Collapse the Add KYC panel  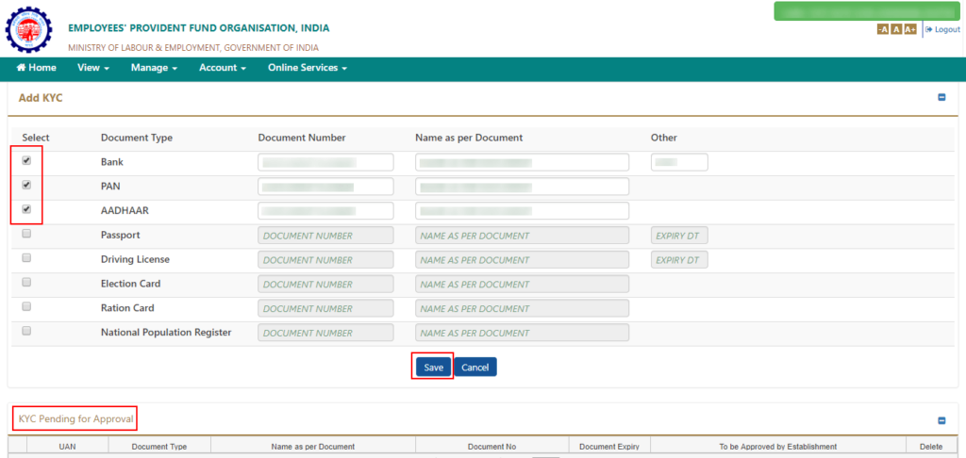pyautogui.click(x=941, y=97)
